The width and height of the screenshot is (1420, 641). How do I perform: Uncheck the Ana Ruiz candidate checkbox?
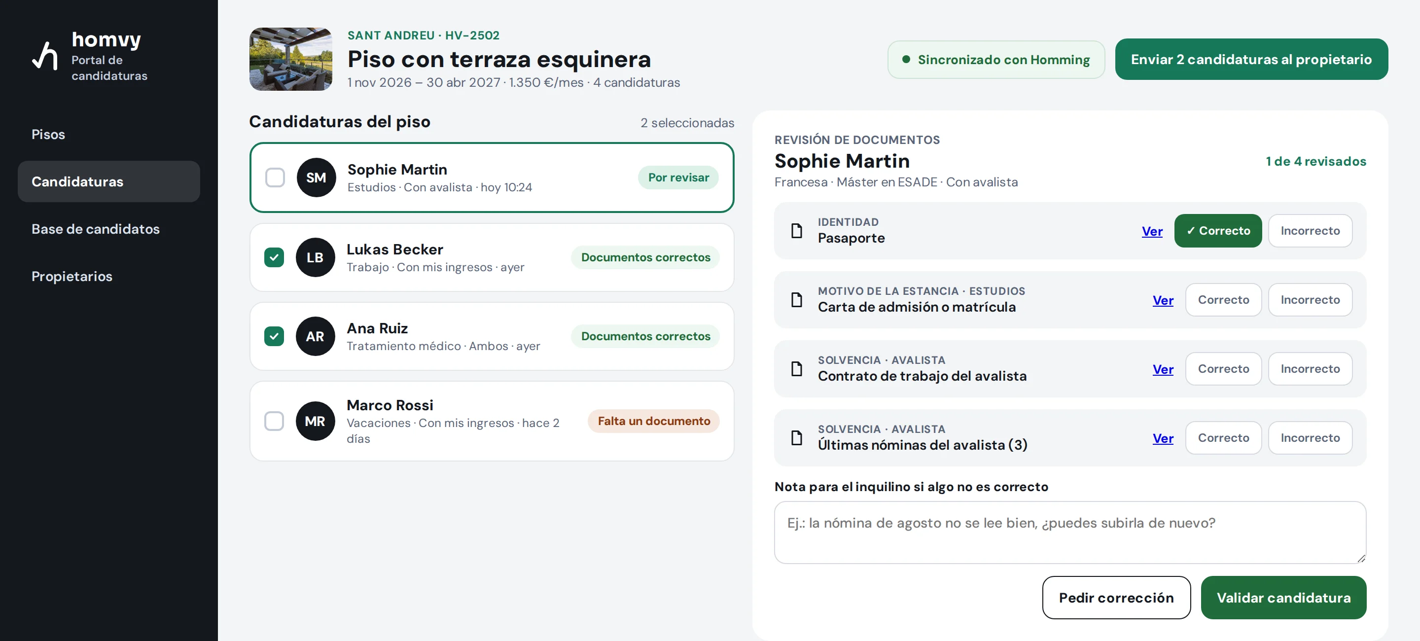pos(274,336)
